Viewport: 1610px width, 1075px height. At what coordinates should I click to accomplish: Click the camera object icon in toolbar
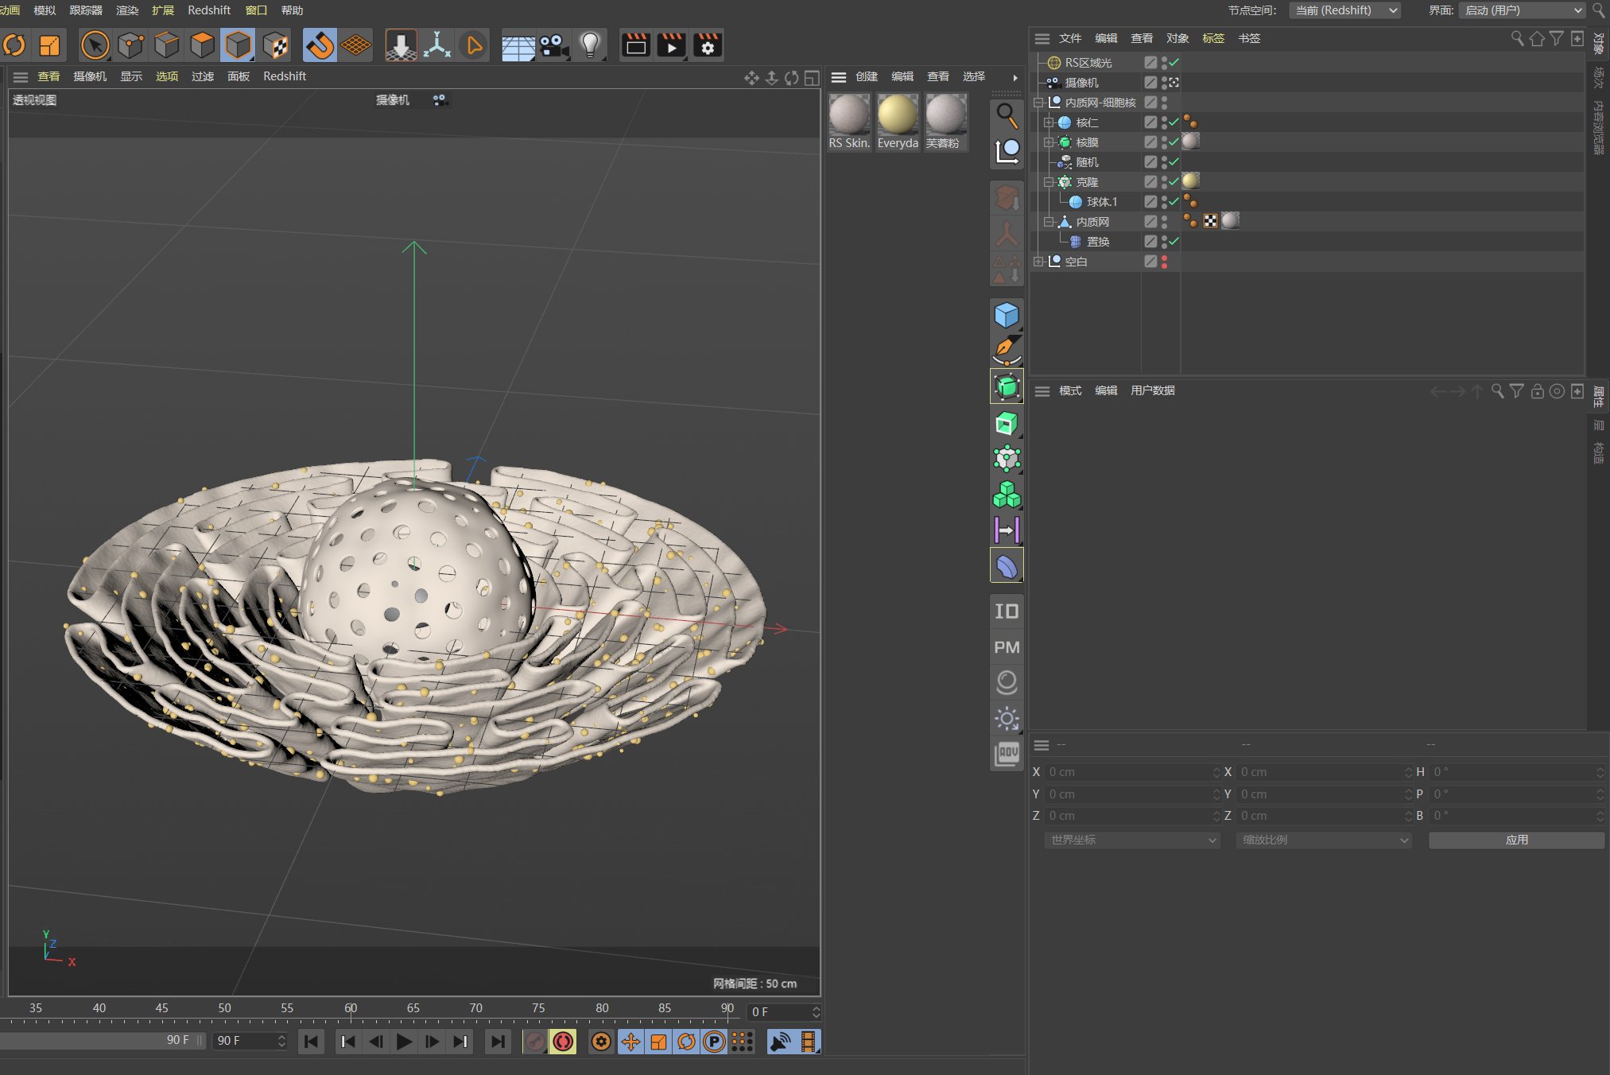(554, 45)
